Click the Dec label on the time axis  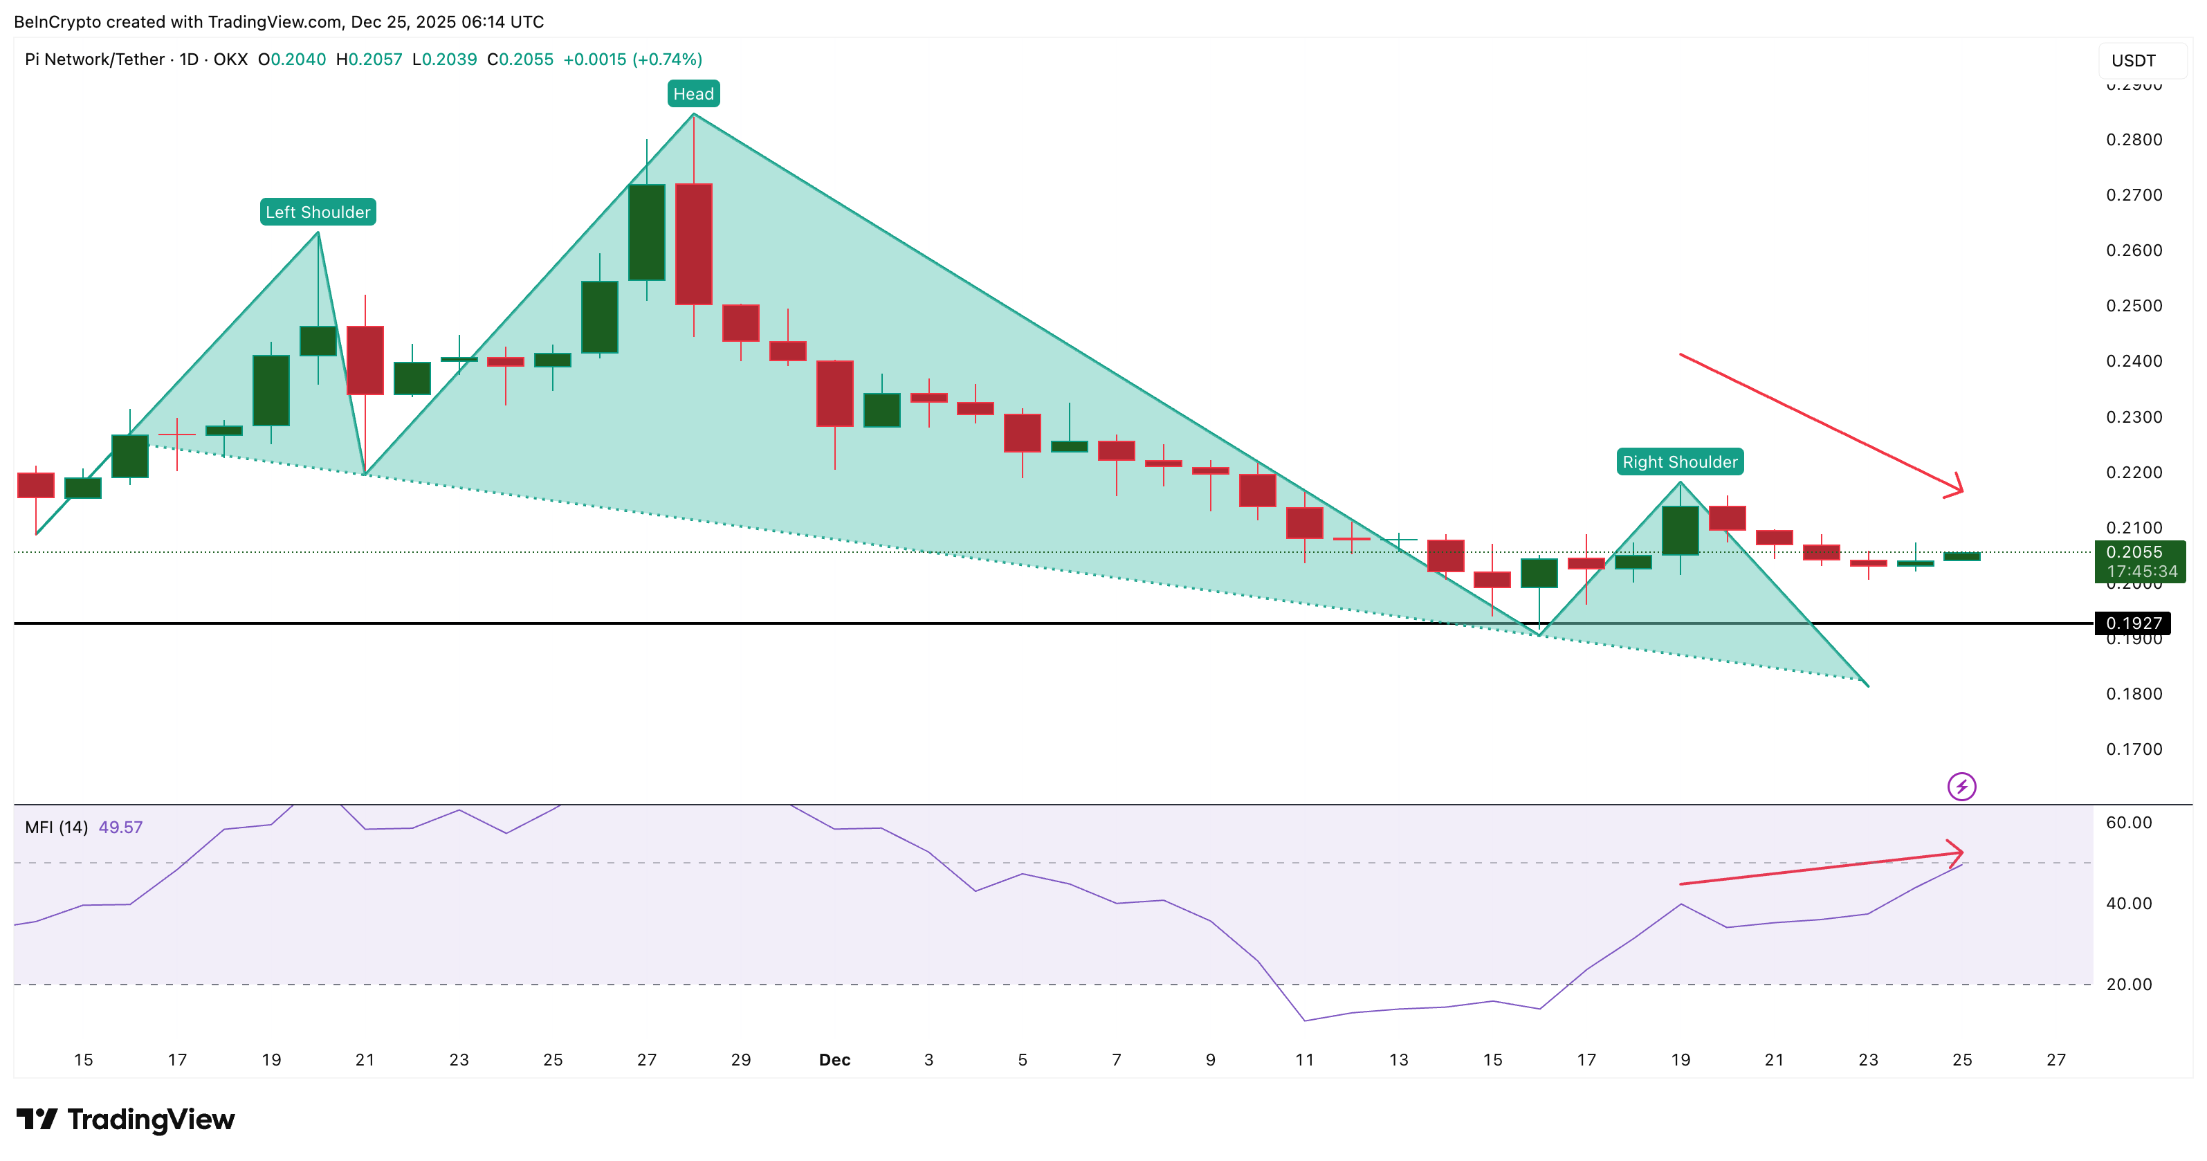point(834,1060)
